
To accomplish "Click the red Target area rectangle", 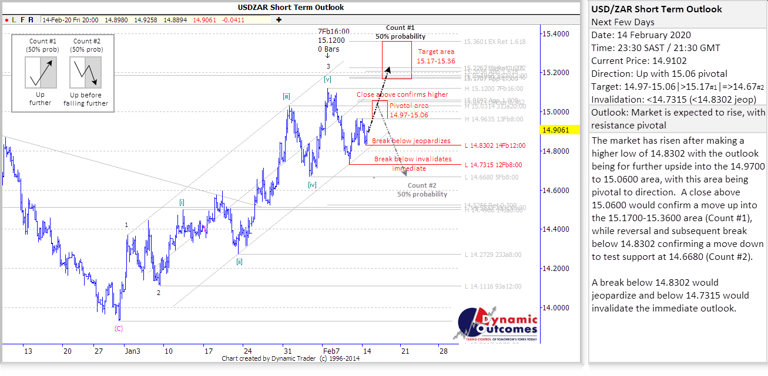I will (x=397, y=59).
